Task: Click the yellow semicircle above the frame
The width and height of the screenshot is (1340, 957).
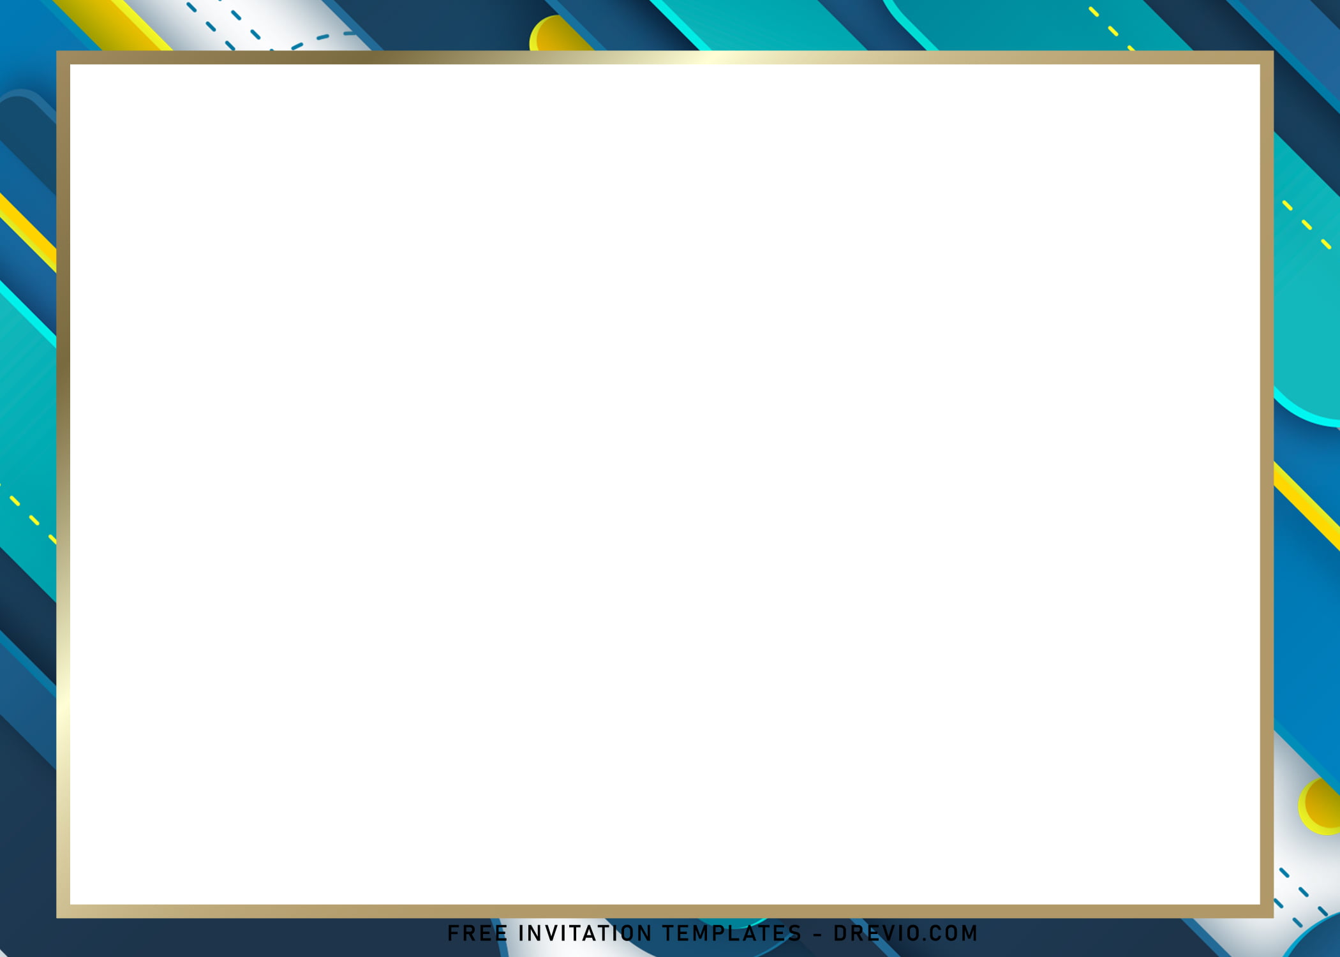Action: (x=556, y=33)
